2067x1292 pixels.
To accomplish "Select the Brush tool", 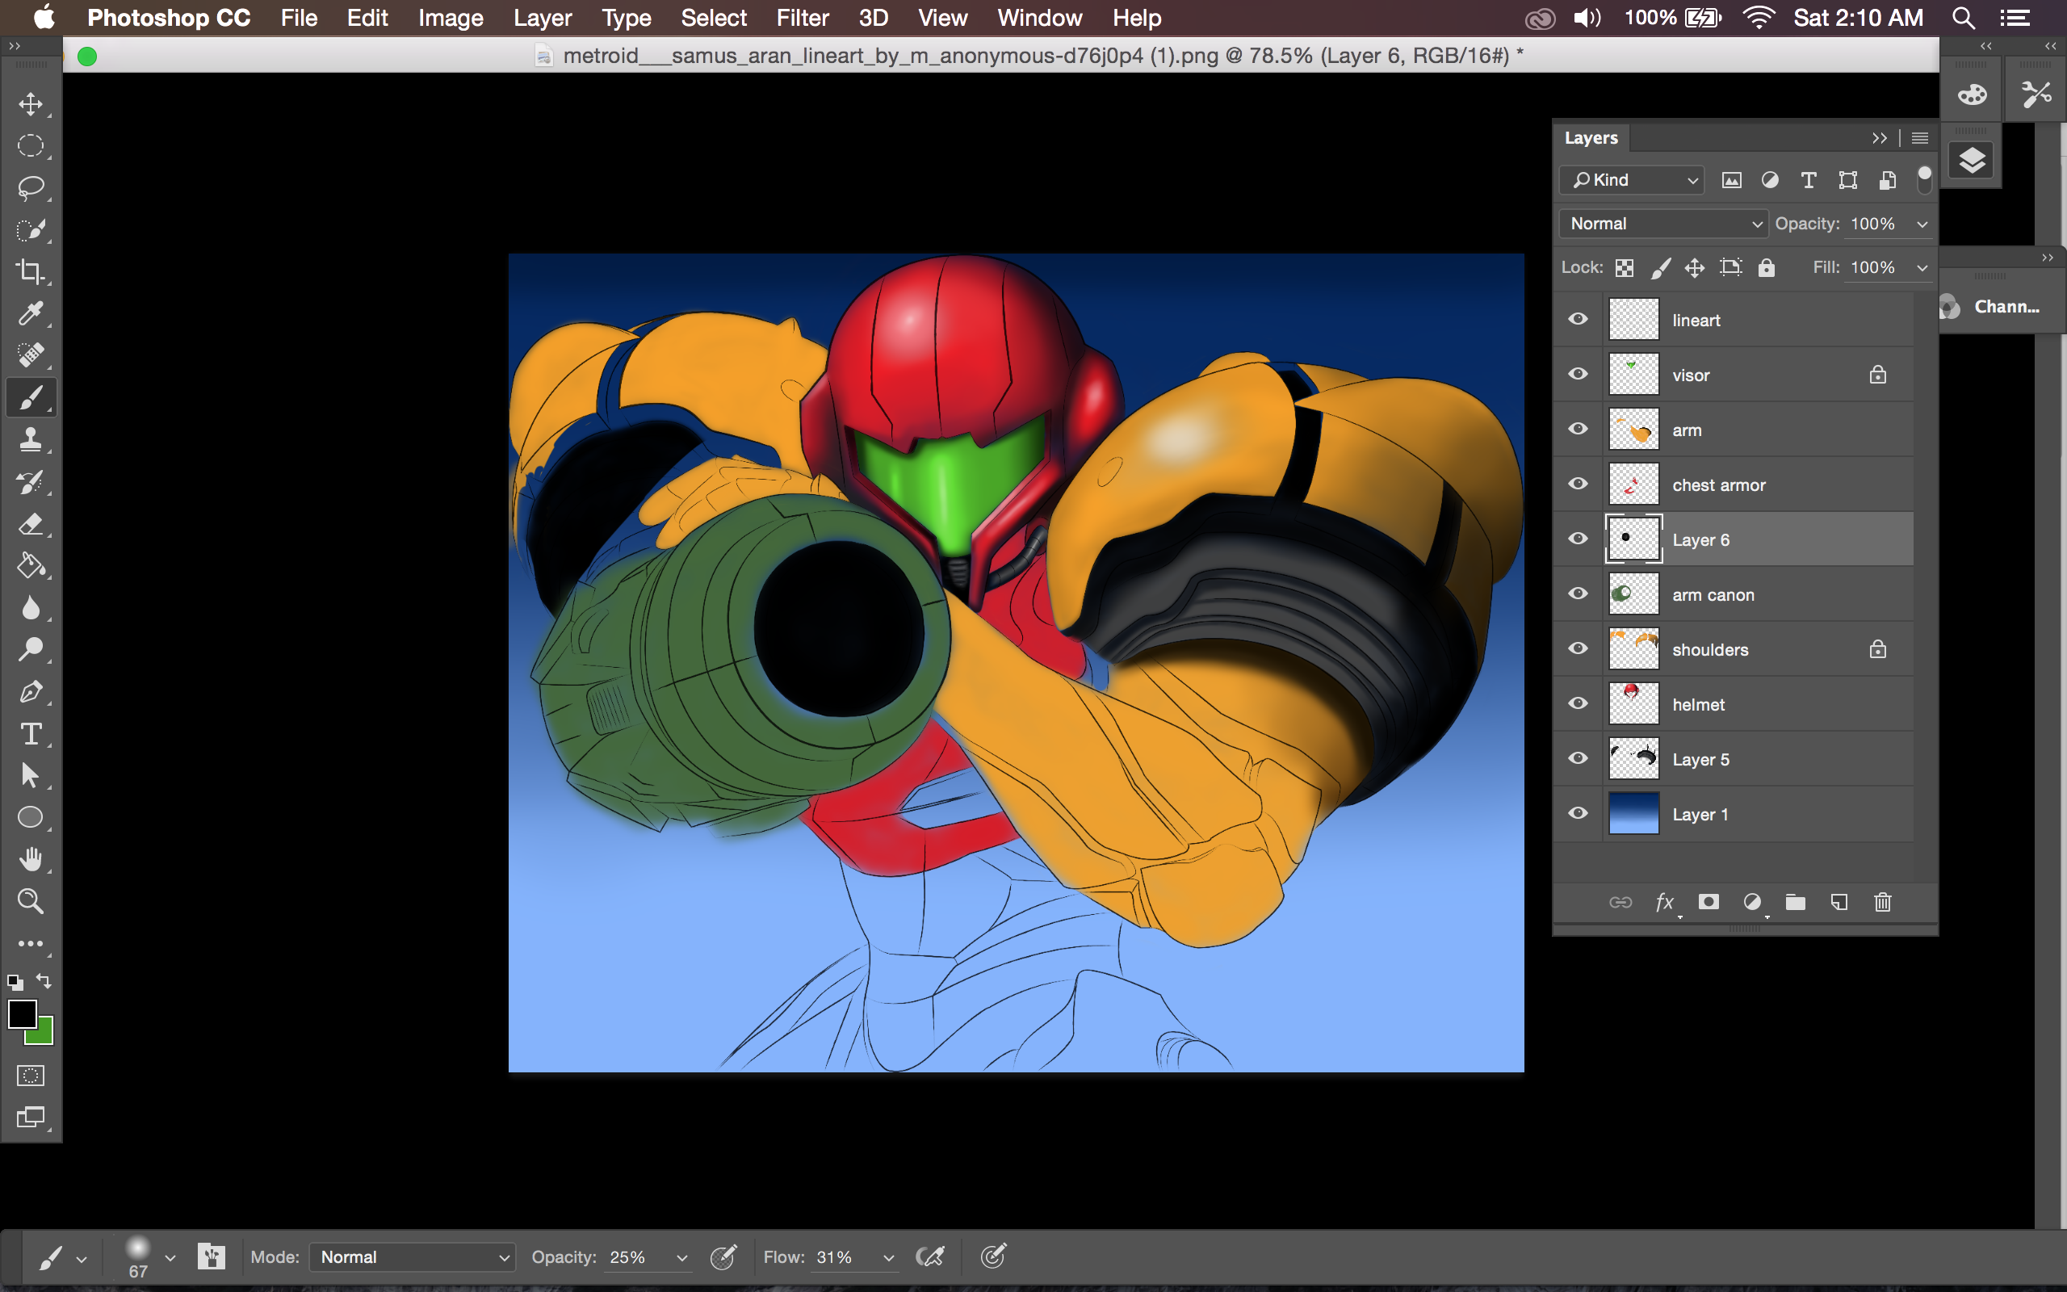I will 31,397.
